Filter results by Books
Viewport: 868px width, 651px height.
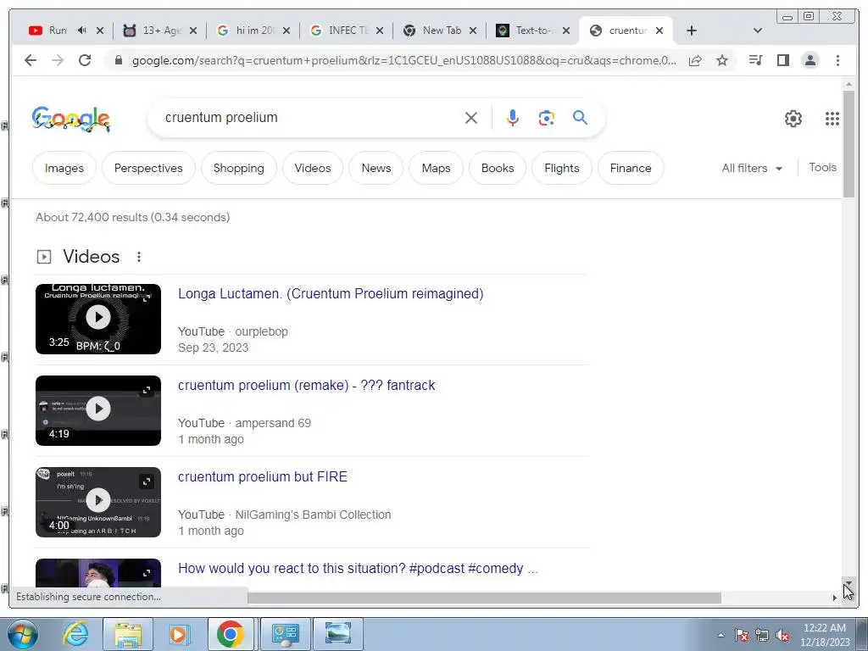point(498,168)
